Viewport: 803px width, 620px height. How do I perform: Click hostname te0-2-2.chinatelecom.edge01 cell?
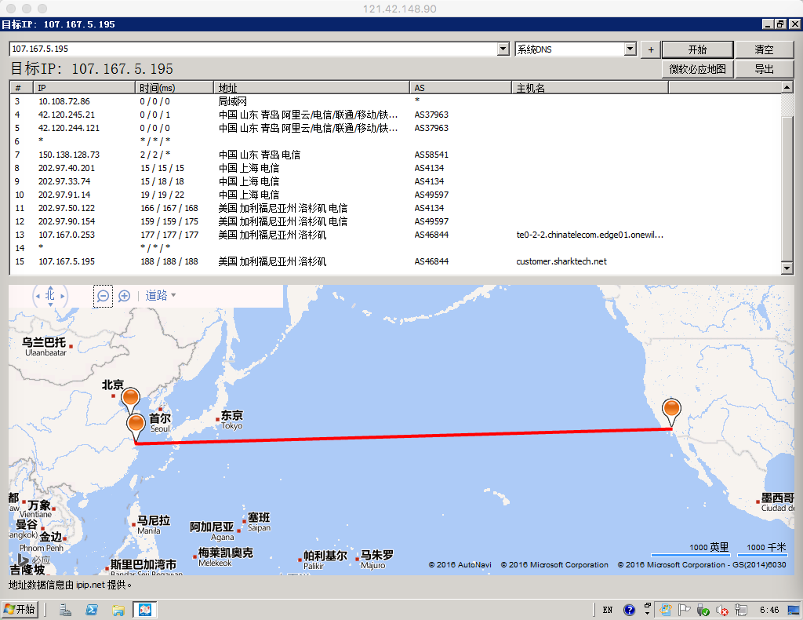[x=590, y=235]
